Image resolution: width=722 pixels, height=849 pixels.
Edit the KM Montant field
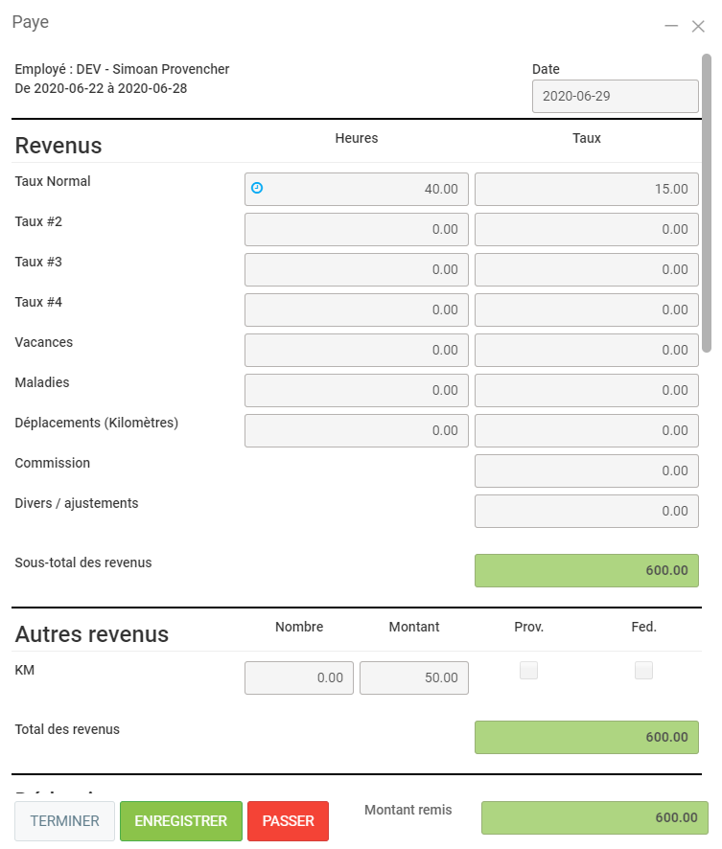413,678
